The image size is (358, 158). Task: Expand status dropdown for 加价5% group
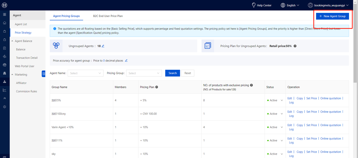(x=282, y=100)
